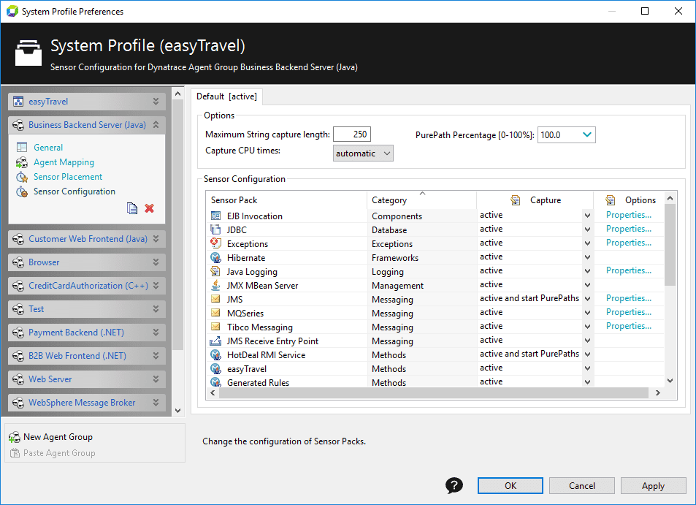Open Properties for Java Logging
The height and width of the screenshot is (505, 696).
point(629,270)
